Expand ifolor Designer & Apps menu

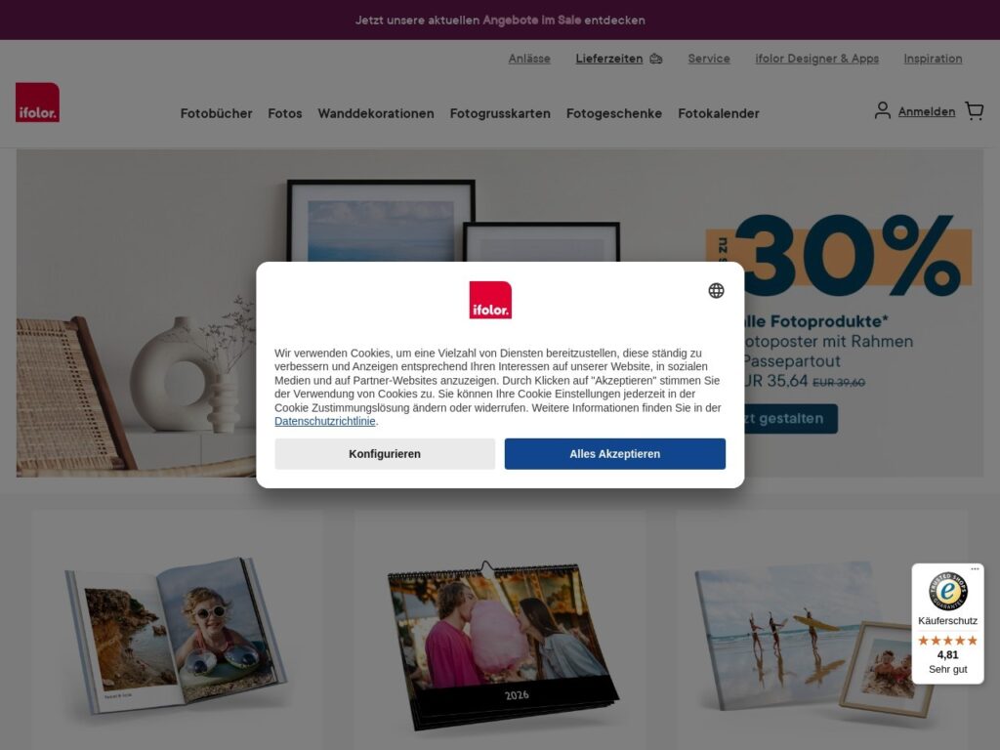(817, 59)
